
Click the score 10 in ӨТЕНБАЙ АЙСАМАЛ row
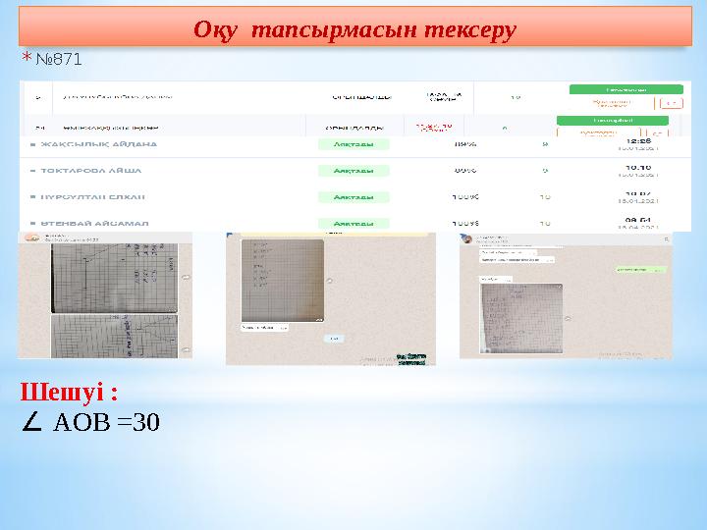click(x=545, y=223)
